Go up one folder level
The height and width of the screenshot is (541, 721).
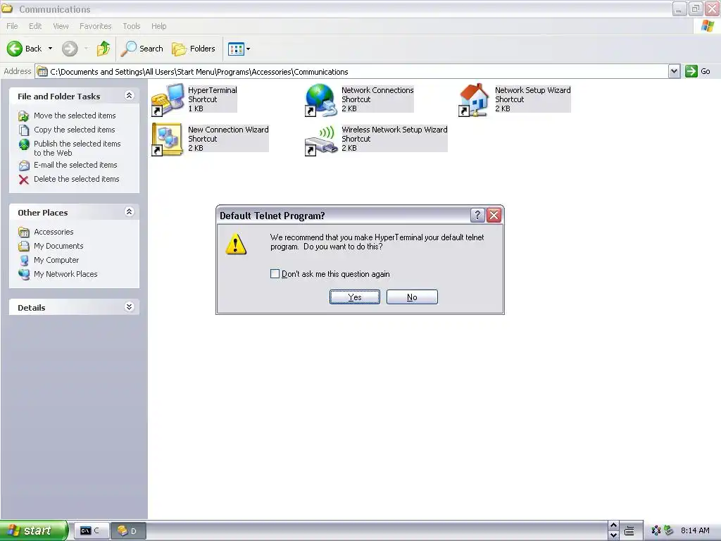(x=104, y=49)
